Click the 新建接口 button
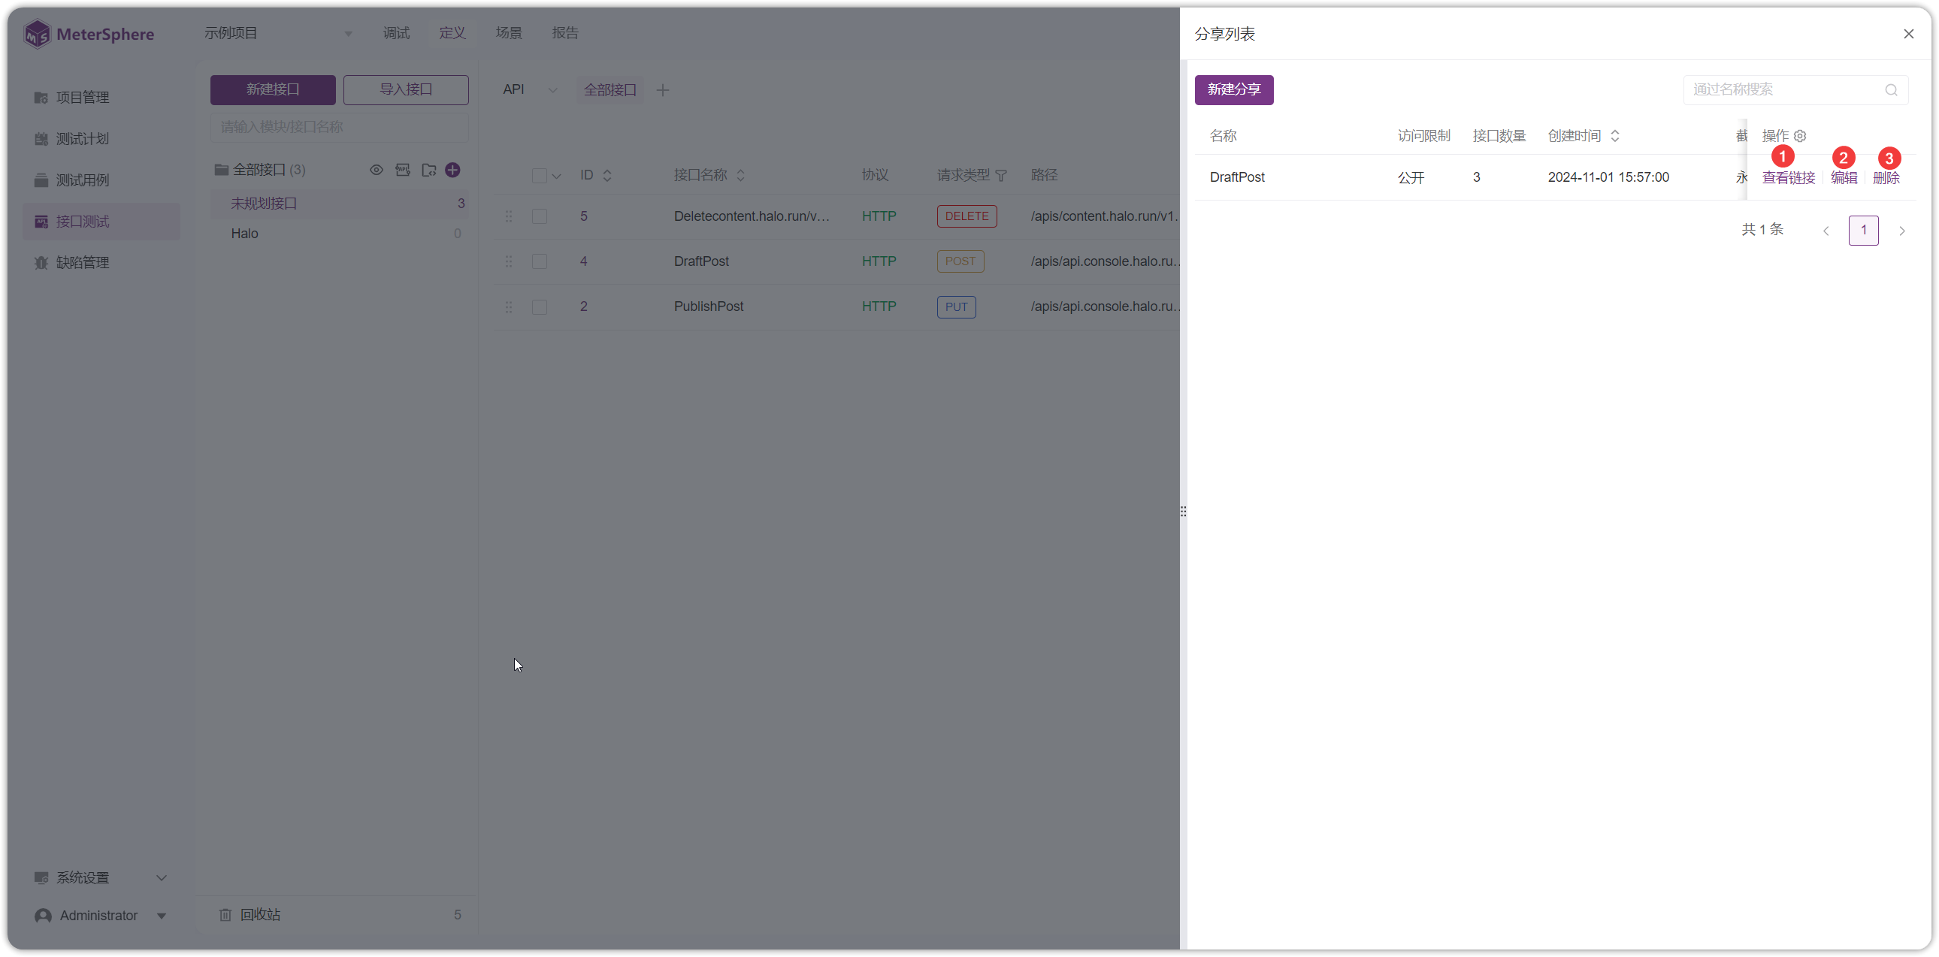The height and width of the screenshot is (957, 1939). click(x=274, y=90)
